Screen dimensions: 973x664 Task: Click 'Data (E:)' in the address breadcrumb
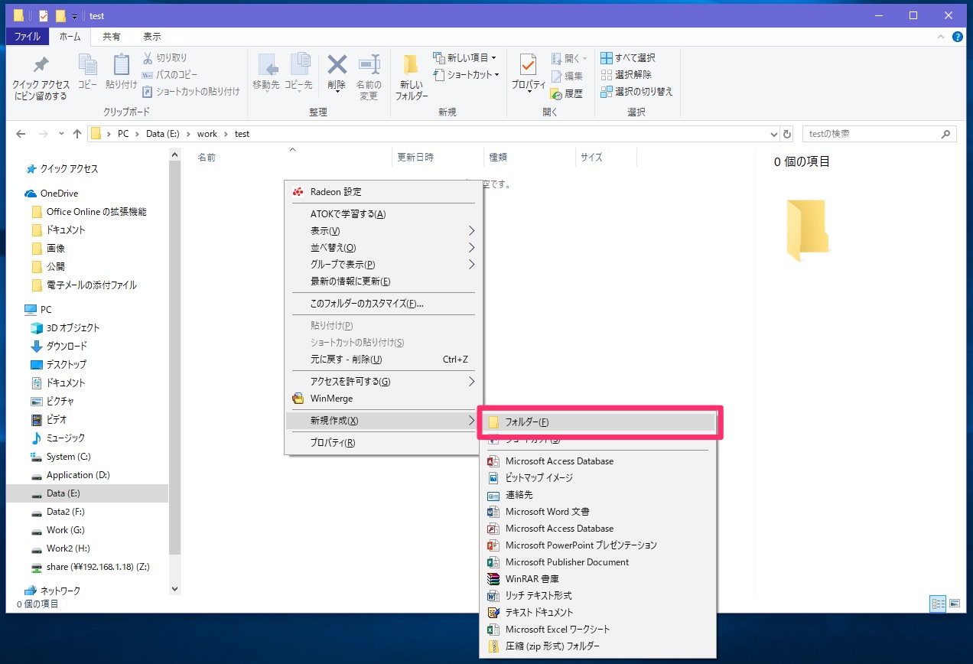point(163,134)
